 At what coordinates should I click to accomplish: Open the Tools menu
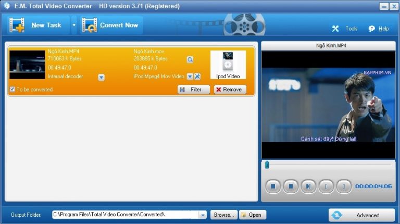point(345,29)
